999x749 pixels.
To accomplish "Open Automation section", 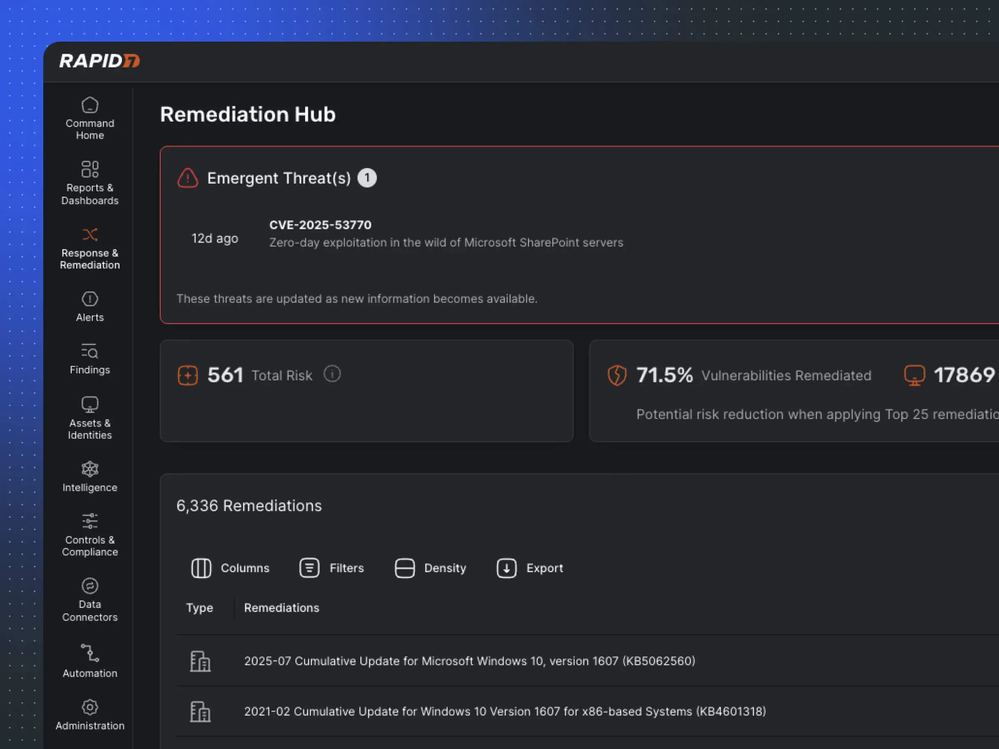I will (x=89, y=660).
